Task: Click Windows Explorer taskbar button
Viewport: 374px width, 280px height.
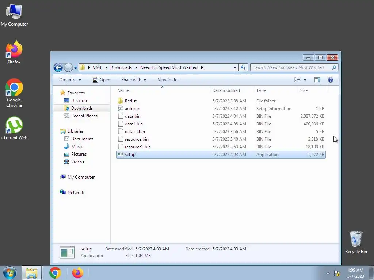Action: [32, 273]
